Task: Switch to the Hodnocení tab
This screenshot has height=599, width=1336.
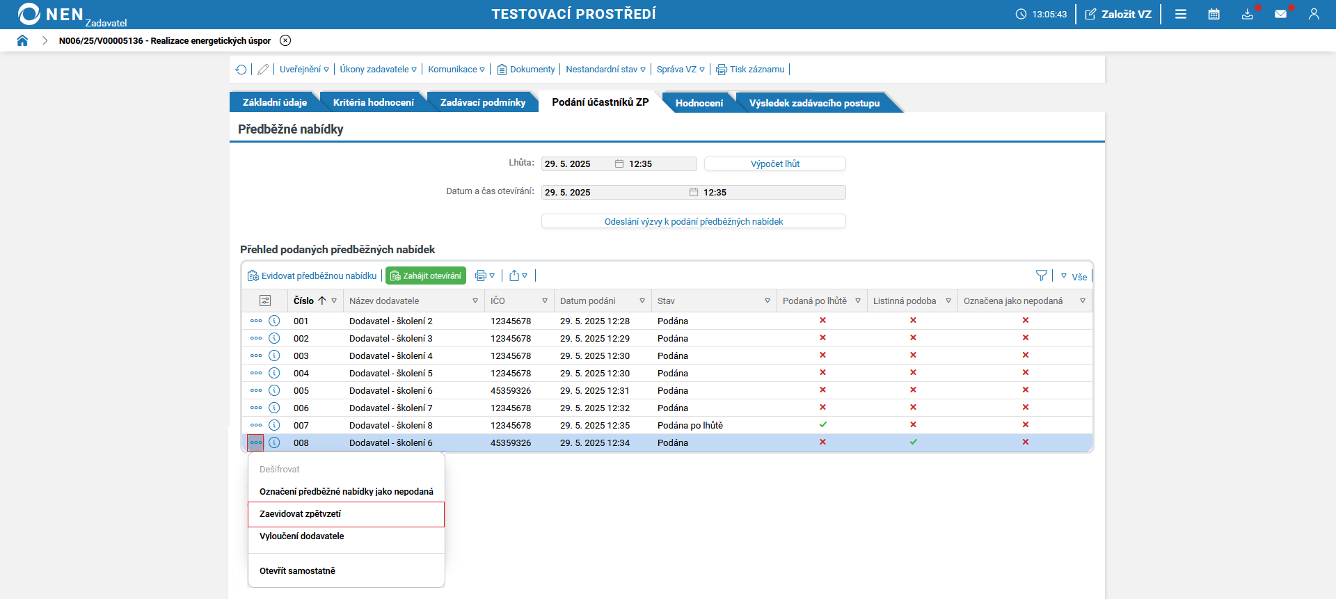Action: click(699, 103)
